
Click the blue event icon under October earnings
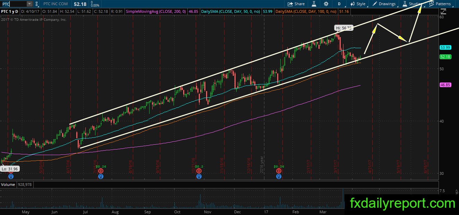198,176
